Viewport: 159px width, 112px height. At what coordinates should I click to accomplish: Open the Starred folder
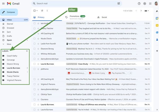pos(10,24)
